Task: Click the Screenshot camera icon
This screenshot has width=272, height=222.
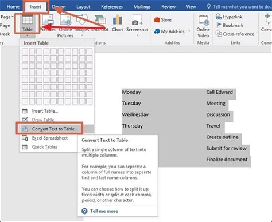Action: (137, 21)
